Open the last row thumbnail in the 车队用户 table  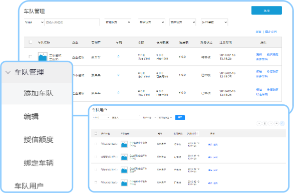pos(124,183)
